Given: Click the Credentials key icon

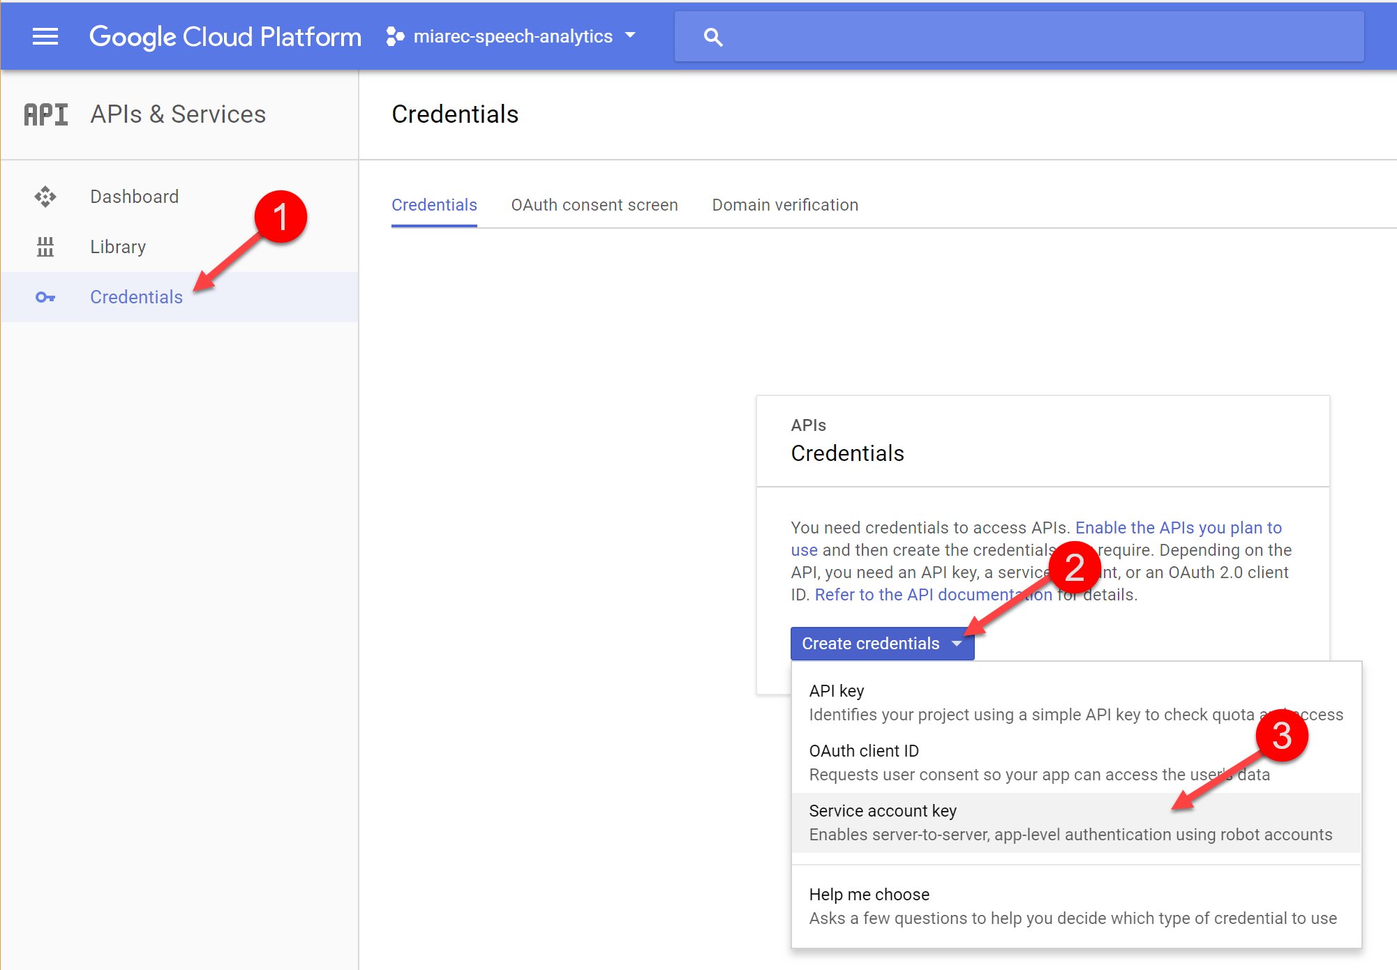Looking at the screenshot, I should pyautogui.click(x=45, y=297).
